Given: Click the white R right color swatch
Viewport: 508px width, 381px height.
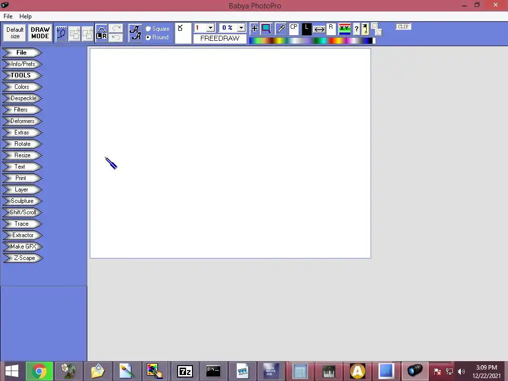Looking at the screenshot, I should [x=331, y=29].
